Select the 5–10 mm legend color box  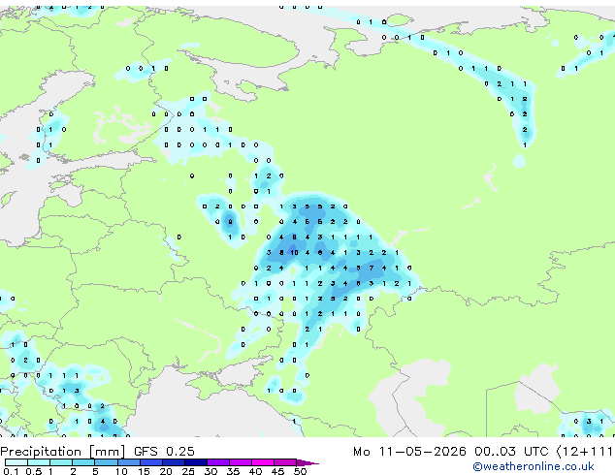[x=106, y=462]
